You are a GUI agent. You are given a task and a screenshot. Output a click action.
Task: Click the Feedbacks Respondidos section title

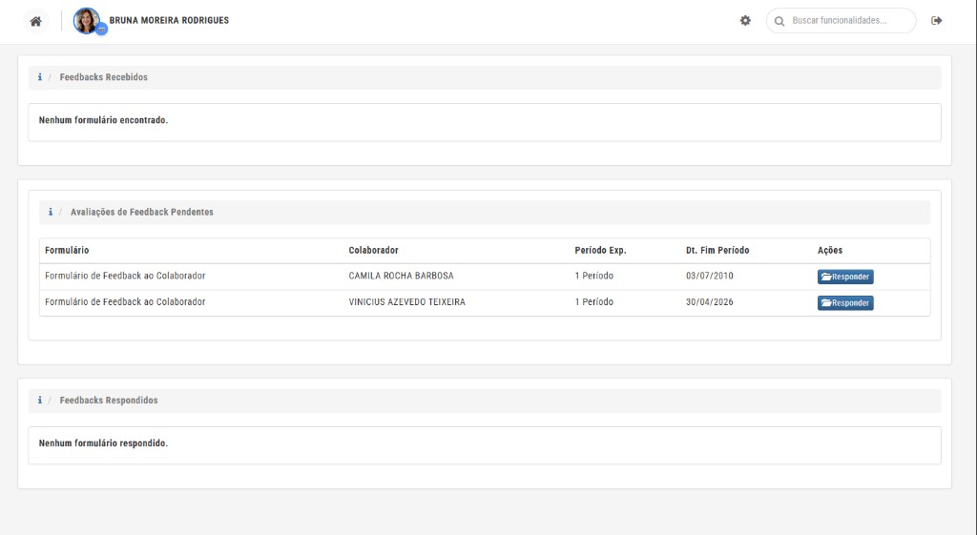click(x=109, y=401)
